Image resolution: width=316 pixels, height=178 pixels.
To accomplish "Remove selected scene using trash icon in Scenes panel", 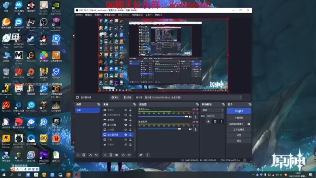I will point(84,155).
